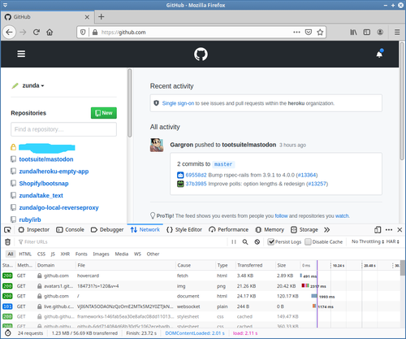Open the Shopify/bootsnap repository link
This screenshot has width=406, height=339.
(x=44, y=184)
